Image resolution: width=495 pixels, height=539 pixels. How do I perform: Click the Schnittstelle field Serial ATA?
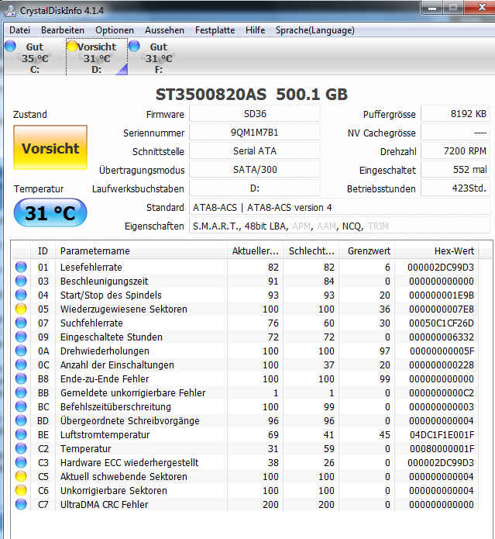pos(255,151)
